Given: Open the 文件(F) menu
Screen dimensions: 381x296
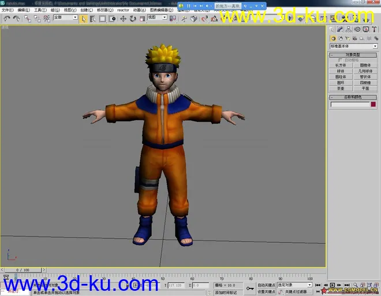Looking at the screenshot, I should pyautogui.click(x=8, y=10).
